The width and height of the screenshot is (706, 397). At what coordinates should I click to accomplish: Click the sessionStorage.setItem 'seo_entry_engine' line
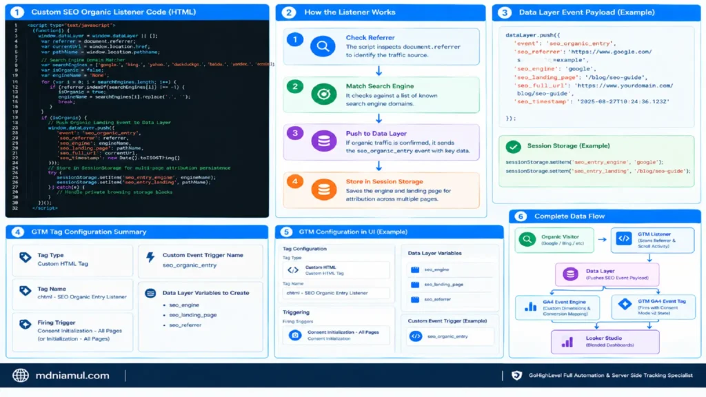pos(585,162)
